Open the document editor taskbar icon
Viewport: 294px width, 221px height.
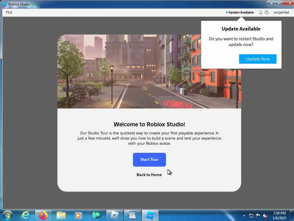click(x=132, y=215)
